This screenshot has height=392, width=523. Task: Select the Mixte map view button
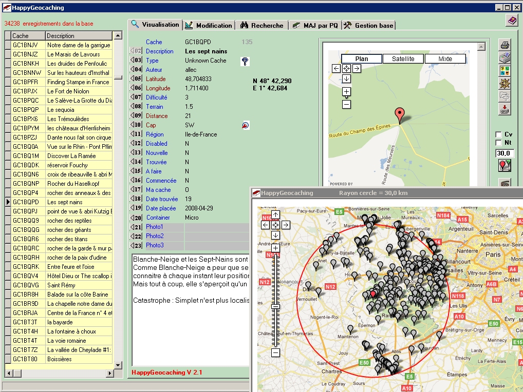click(x=445, y=59)
